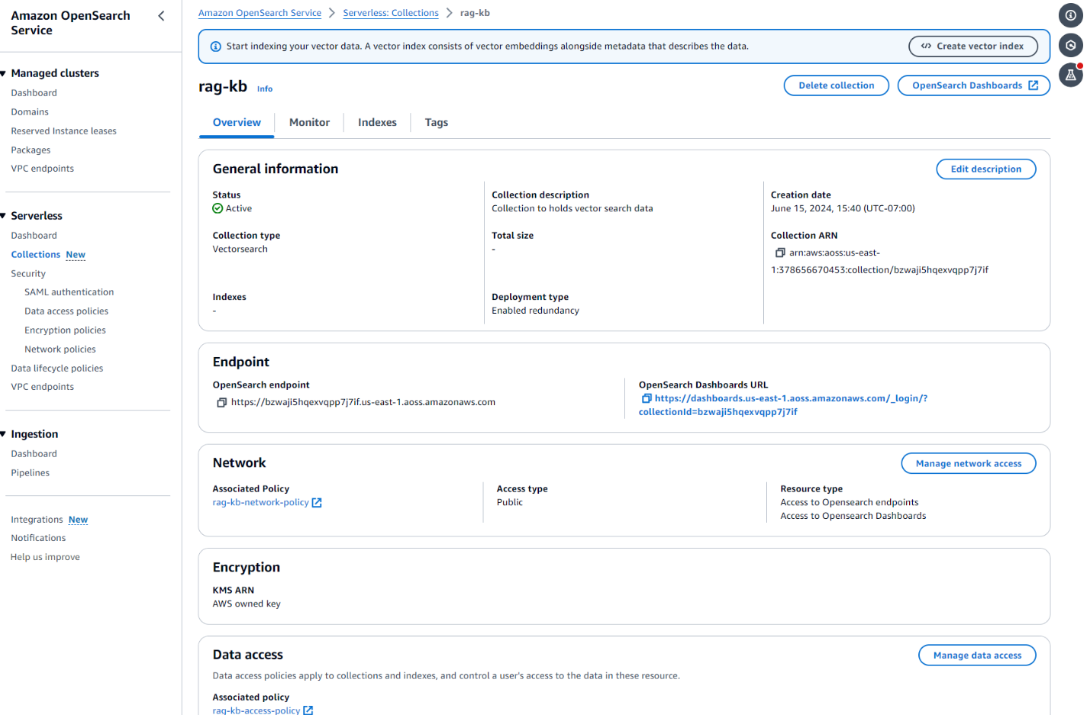Click the Create vector index button
This screenshot has width=1090, height=715.
point(973,47)
